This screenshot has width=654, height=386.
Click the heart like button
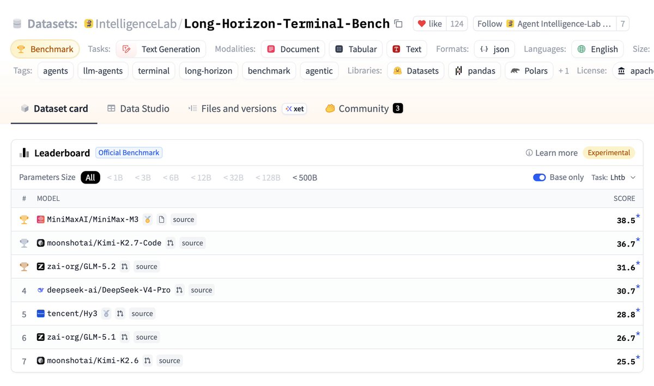click(429, 24)
